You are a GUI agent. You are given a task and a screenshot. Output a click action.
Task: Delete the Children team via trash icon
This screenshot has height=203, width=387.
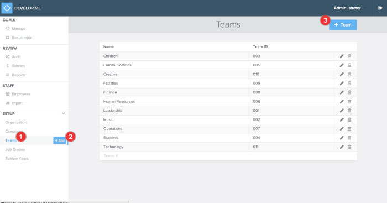tap(349, 56)
